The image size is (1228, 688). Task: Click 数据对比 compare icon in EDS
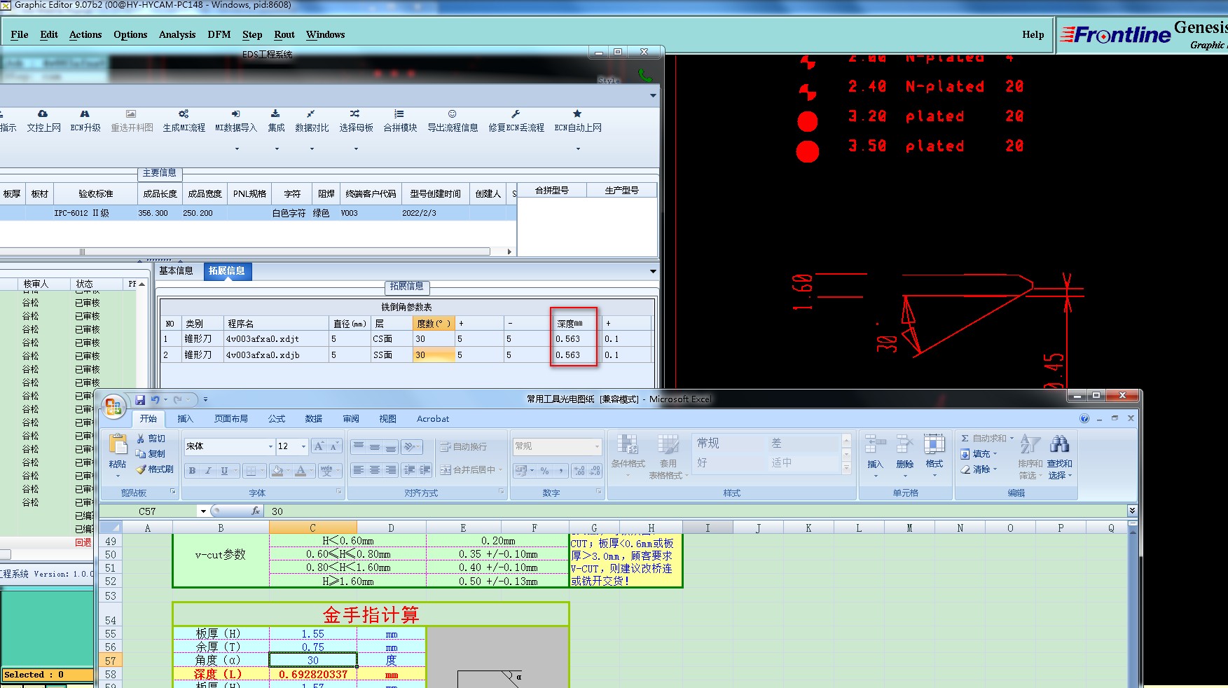[x=311, y=113]
